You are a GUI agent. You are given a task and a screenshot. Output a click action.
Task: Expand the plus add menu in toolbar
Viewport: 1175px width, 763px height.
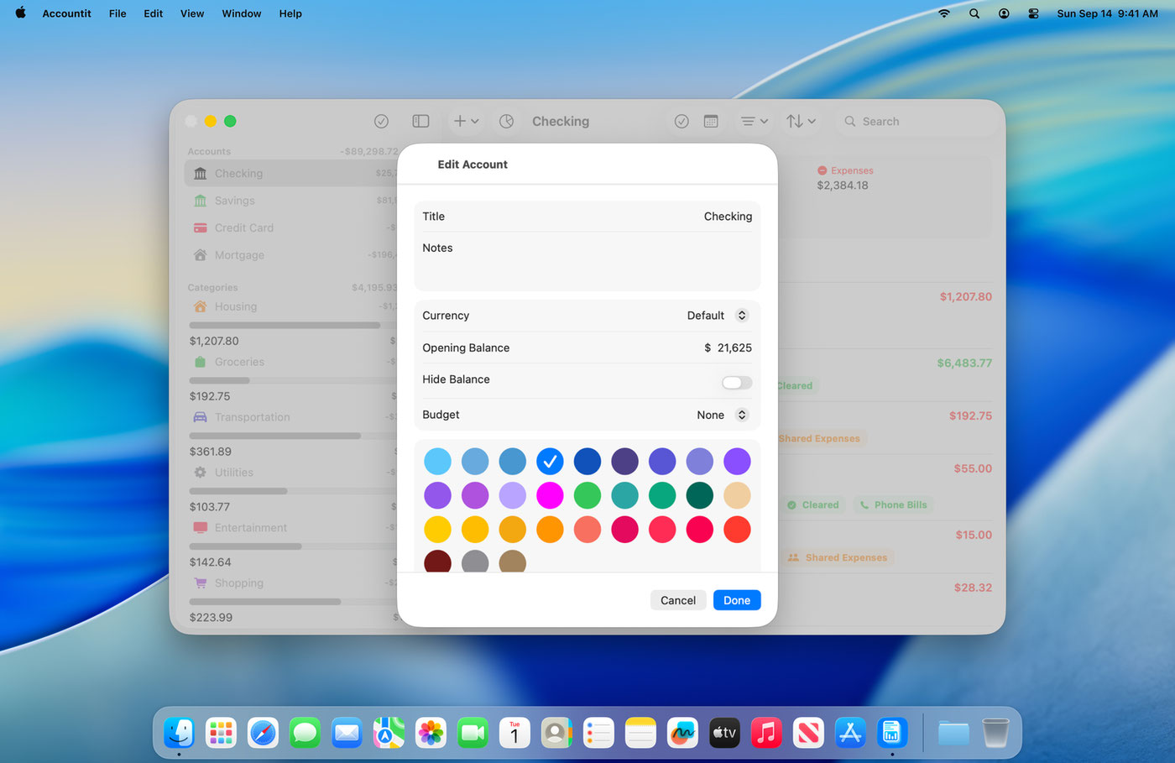click(x=466, y=122)
